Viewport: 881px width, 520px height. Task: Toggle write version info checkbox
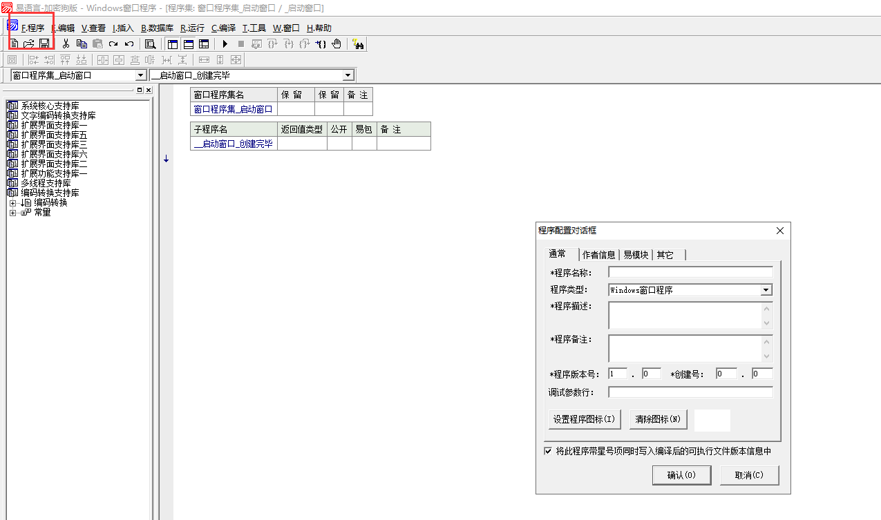pyautogui.click(x=548, y=451)
